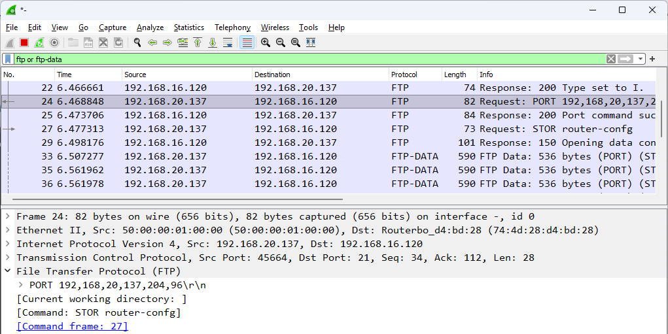Zoom in on the main window text
The image size is (668, 334).
click(x=266, y=42)
